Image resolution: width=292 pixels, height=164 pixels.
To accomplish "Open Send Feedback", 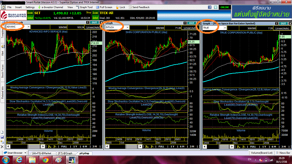I will (139, 7).
